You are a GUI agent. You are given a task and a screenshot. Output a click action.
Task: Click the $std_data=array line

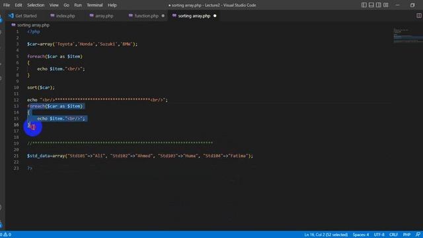pos(140,156)
